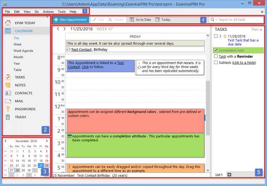The height and width of the screenshot is (186, 267).
Task: Select Table view under Calendar
Action: tap(17, 70)
